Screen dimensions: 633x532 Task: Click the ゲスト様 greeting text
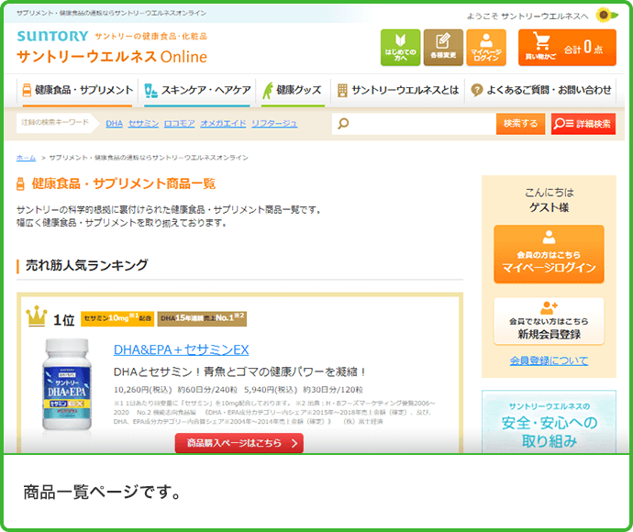click(x=549, y=207)
